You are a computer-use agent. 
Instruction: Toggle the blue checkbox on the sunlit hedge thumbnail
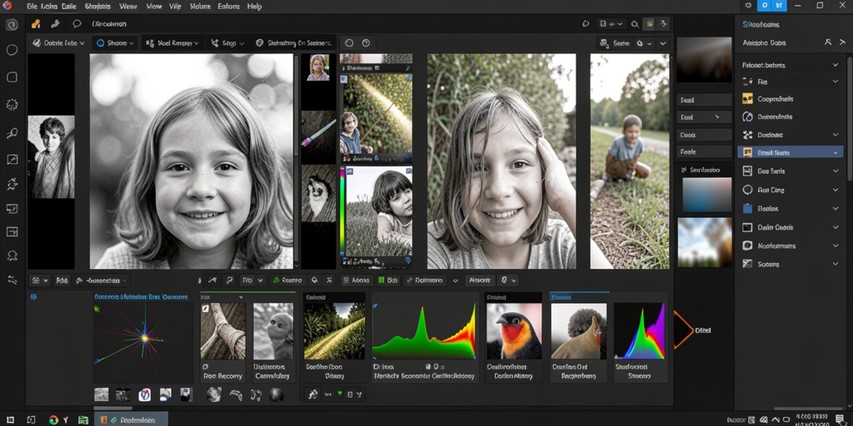343,79
